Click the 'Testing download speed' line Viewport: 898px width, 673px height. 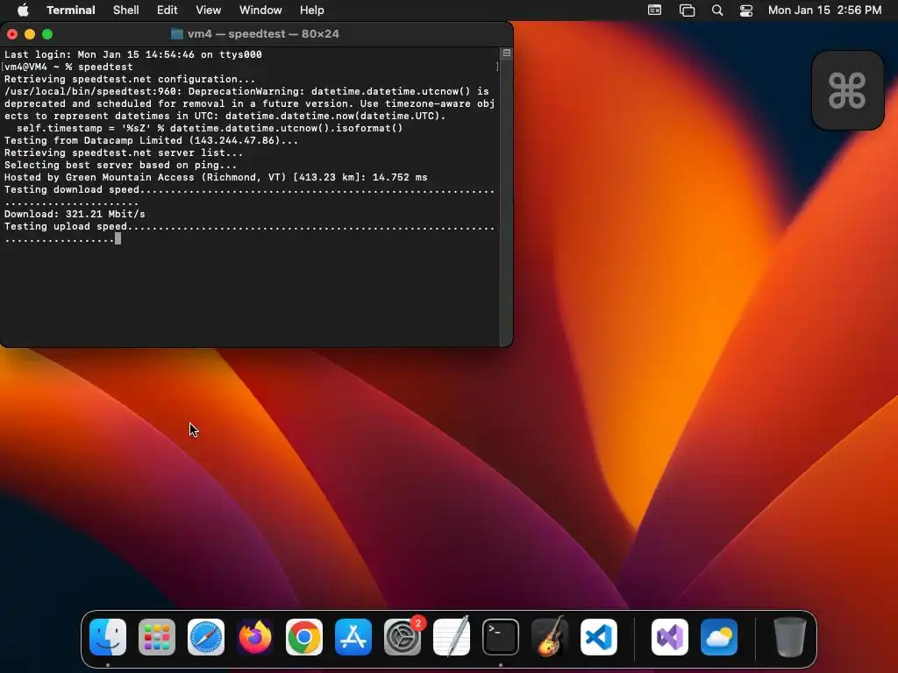249,190
